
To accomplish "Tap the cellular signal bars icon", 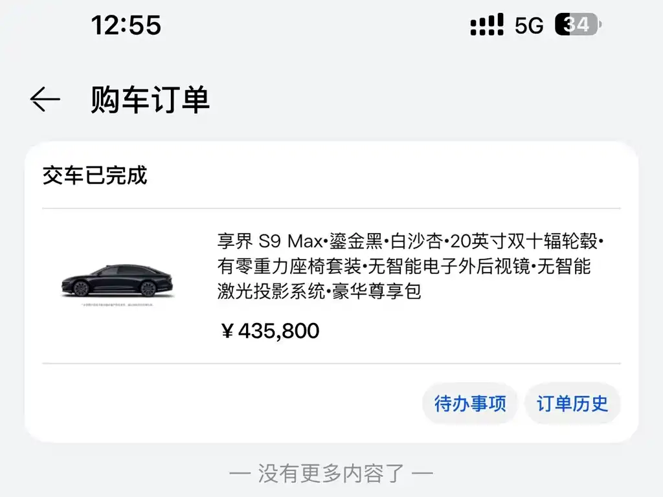I will pos(487,25).
